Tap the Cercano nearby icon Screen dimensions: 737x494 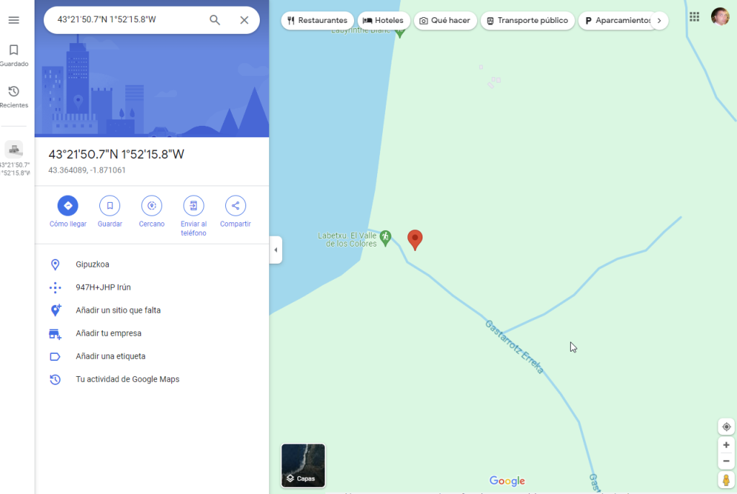click(x=151, y=206)
